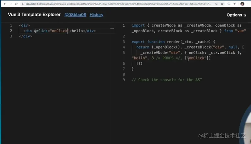This screenshot has height=144, width=251.
Task: Reload the page with the refresh icon
Action: pos(16,4)
